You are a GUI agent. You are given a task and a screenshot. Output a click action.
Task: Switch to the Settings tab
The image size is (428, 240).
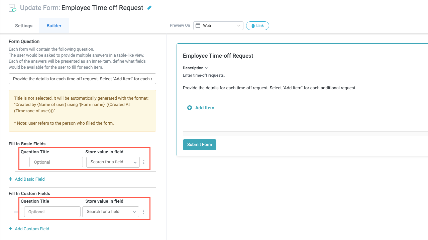pos(23,26)
